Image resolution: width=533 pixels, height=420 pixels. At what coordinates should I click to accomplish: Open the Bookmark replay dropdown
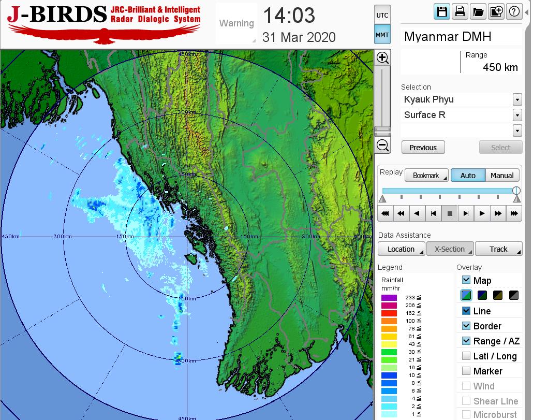pos(426,176)
